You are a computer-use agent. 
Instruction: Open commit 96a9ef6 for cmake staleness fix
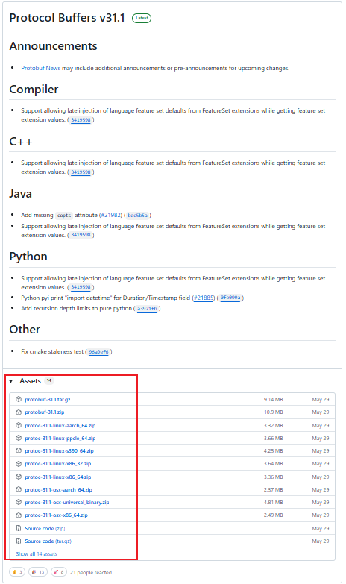(98, 351)
